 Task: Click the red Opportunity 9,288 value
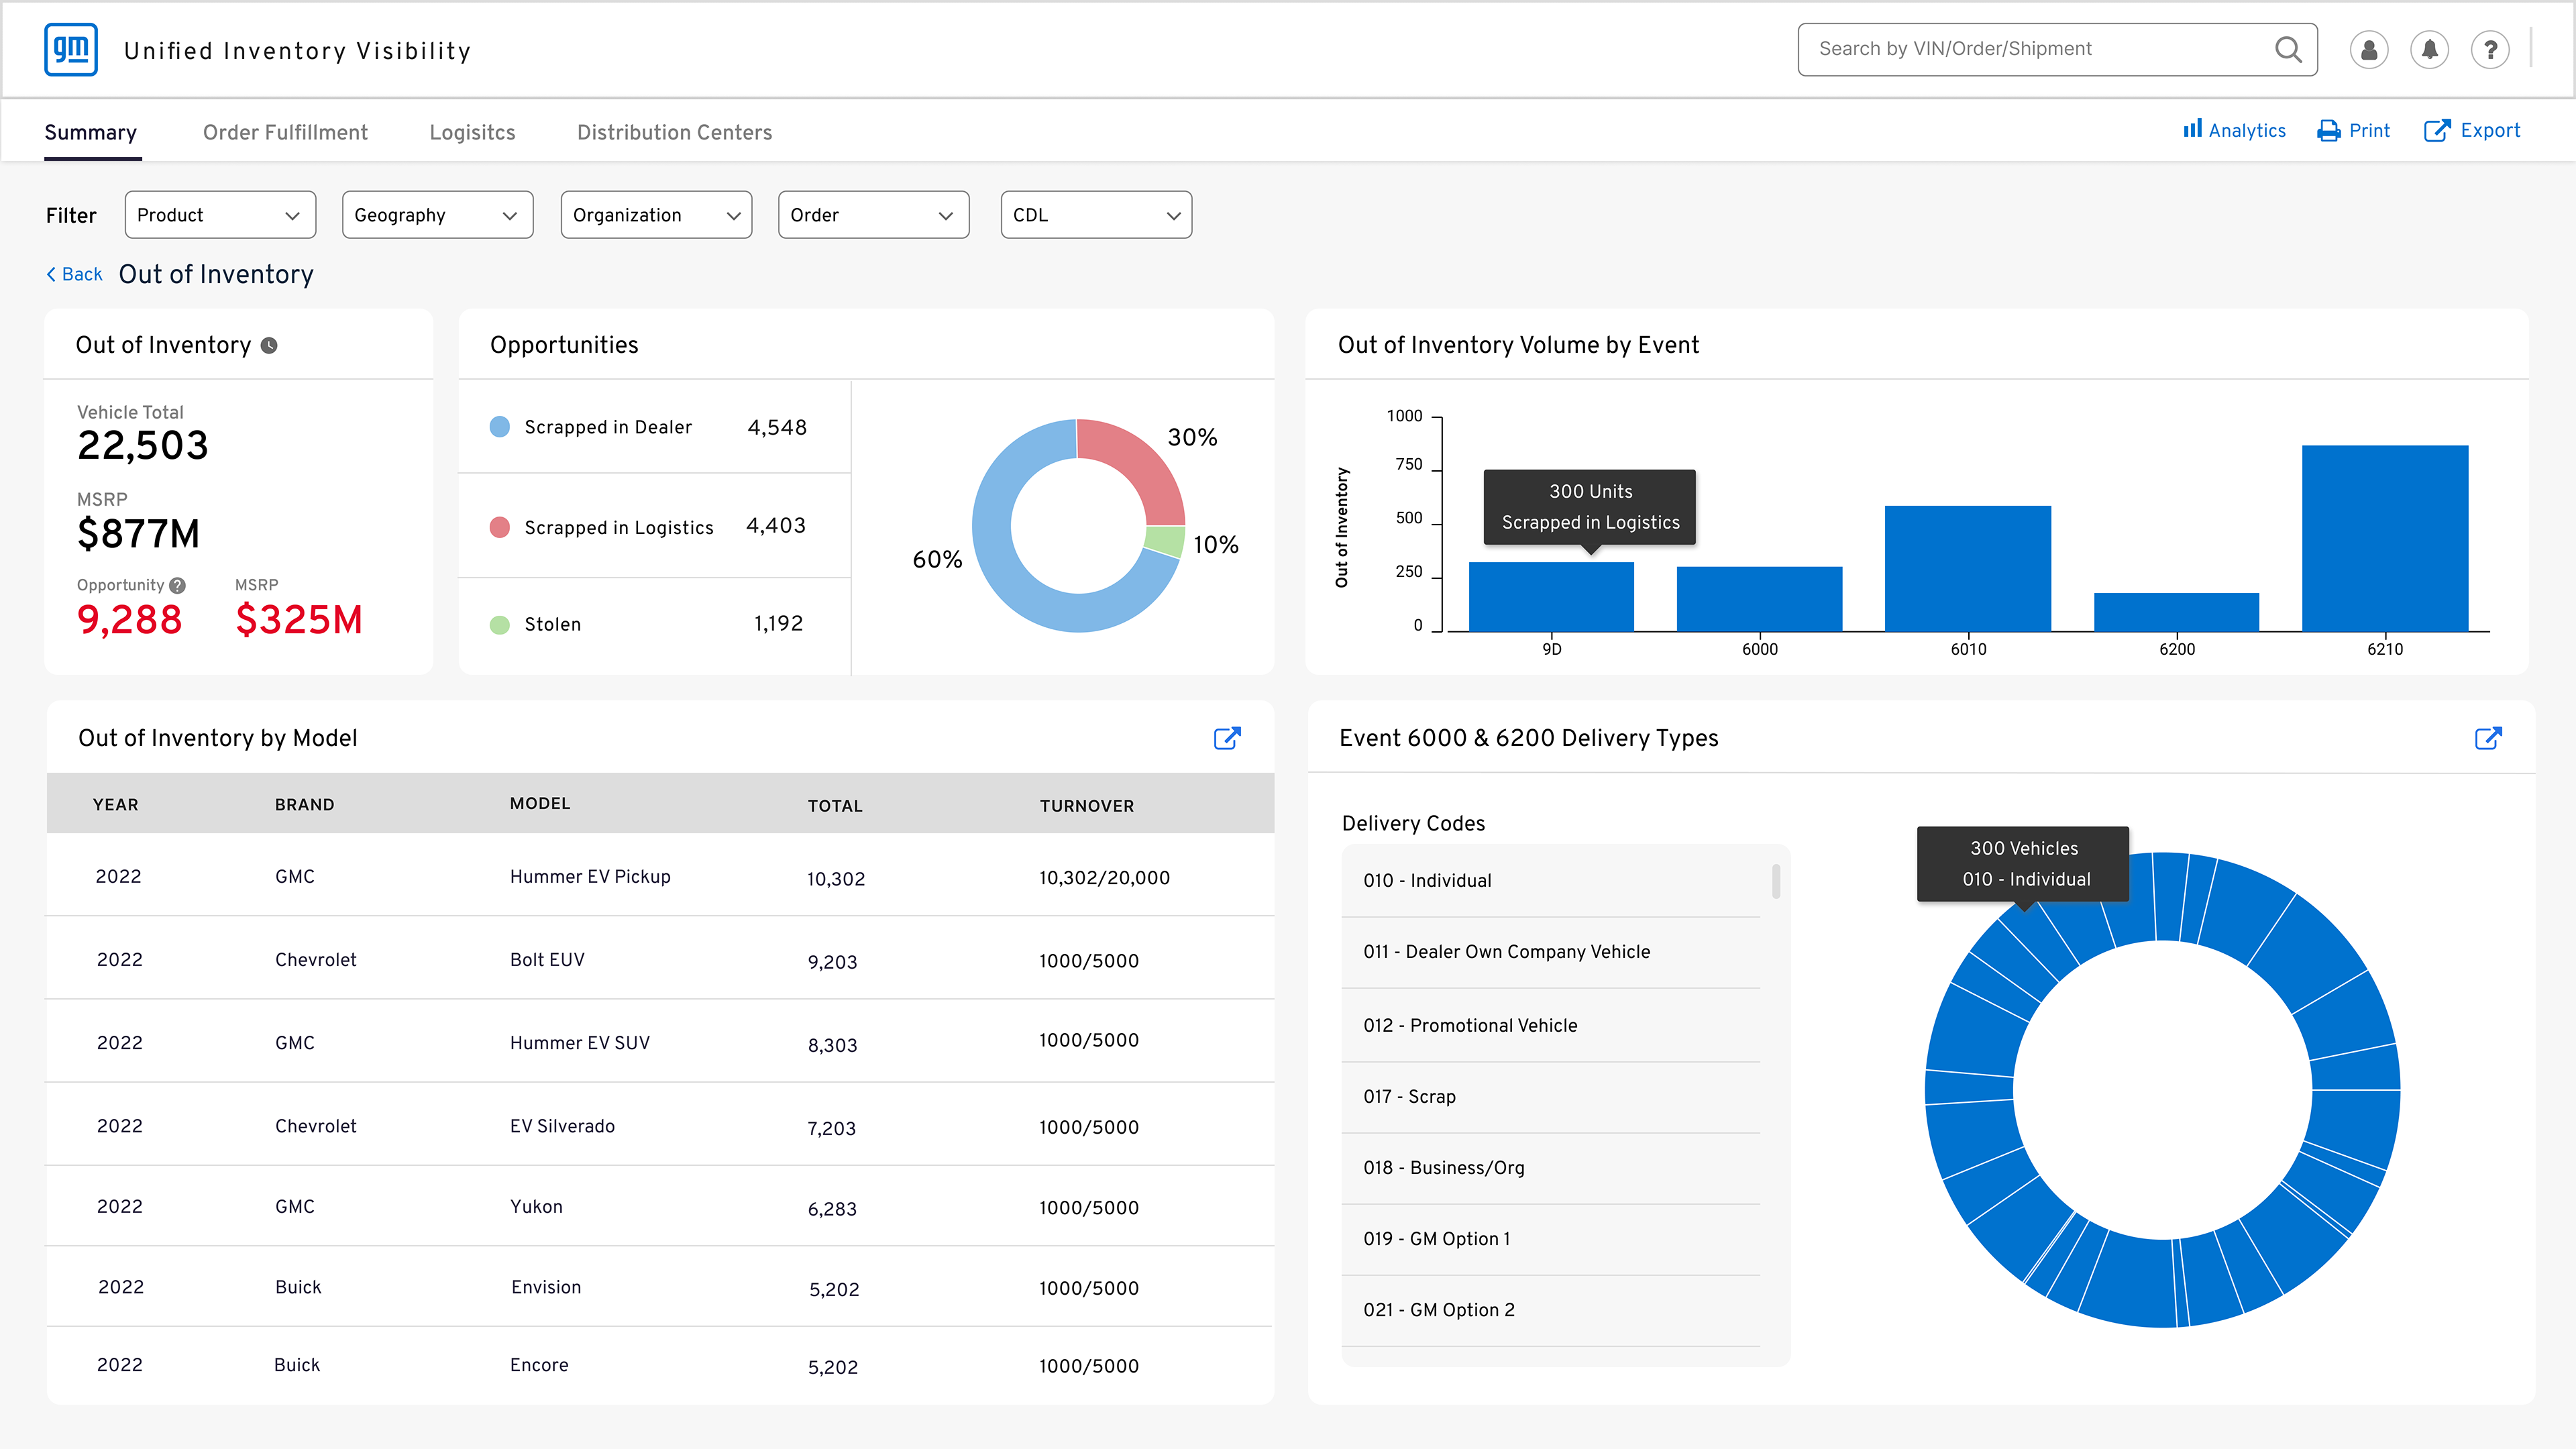click(130, 620)
